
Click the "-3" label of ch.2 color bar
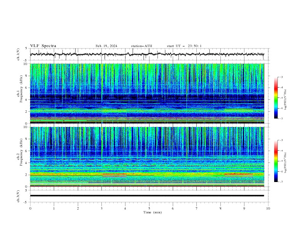(281, 140)
